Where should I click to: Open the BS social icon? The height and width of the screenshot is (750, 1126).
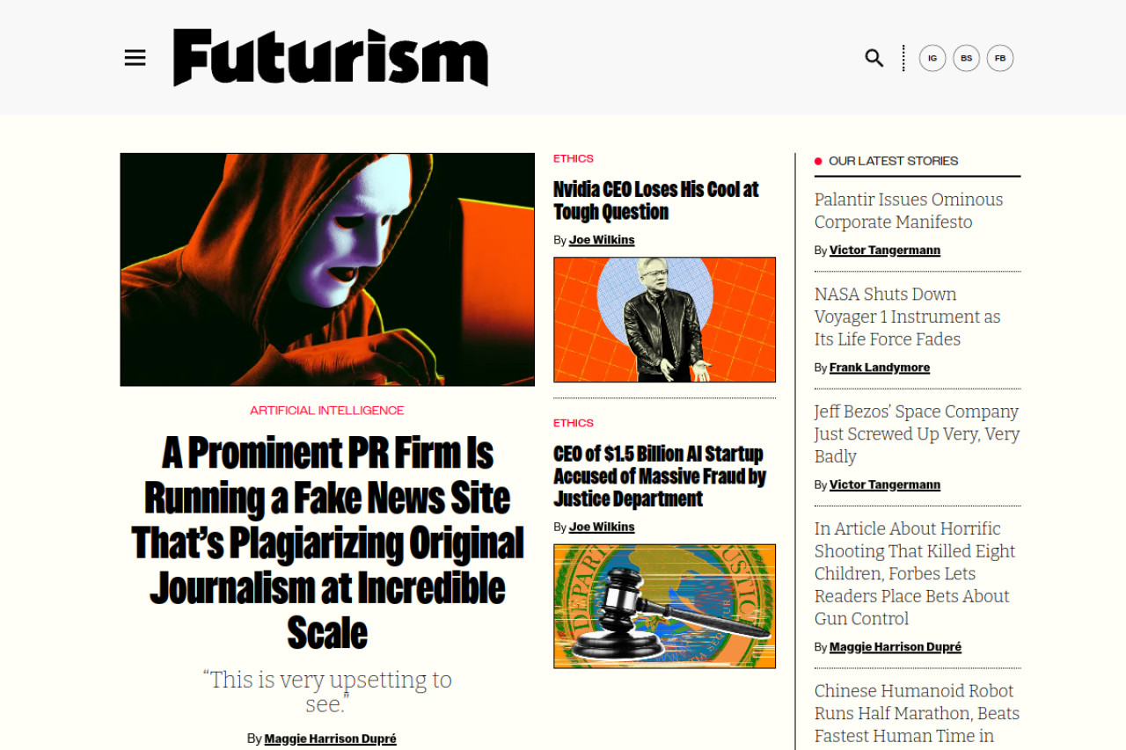tap(966, 58)
